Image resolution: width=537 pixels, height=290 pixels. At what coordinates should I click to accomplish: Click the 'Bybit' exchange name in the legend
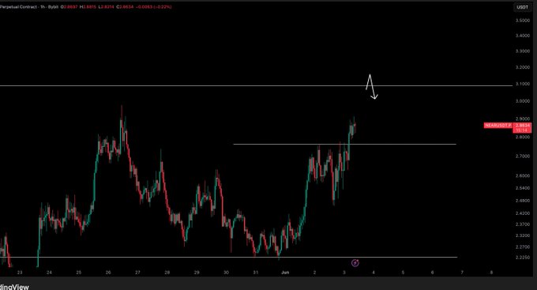pyautogui.click(x=53, y=7)
